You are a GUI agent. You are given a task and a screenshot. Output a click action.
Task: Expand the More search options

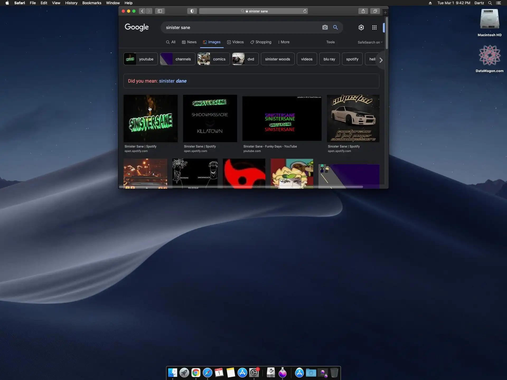[x=284, y=42]
